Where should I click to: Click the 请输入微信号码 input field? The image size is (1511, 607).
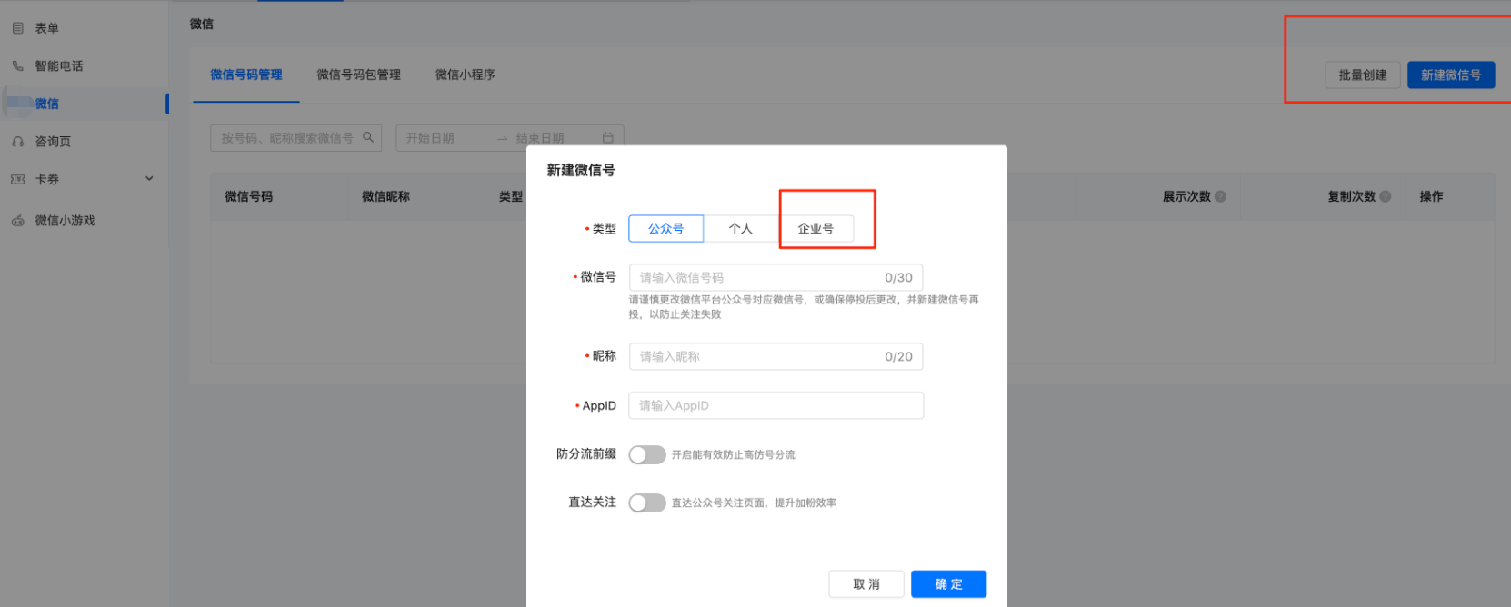point(776,277)
